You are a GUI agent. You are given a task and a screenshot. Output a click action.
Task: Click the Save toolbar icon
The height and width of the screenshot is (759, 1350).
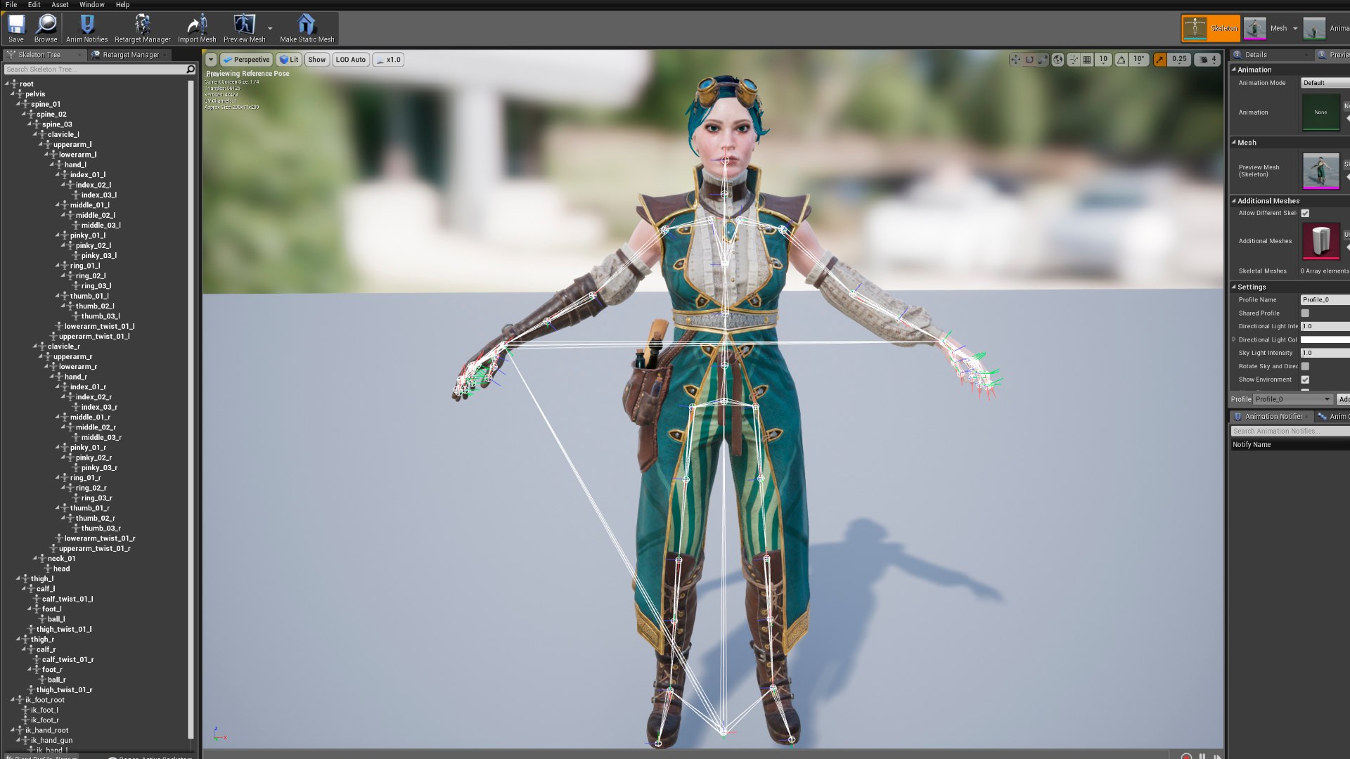pos(15,28)
